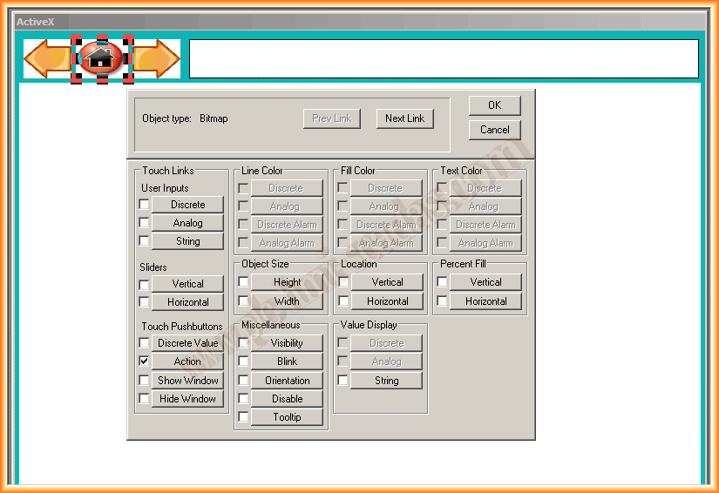Enable the Visibility checkbox
719x493 pixels.
[x=244, y=343]
